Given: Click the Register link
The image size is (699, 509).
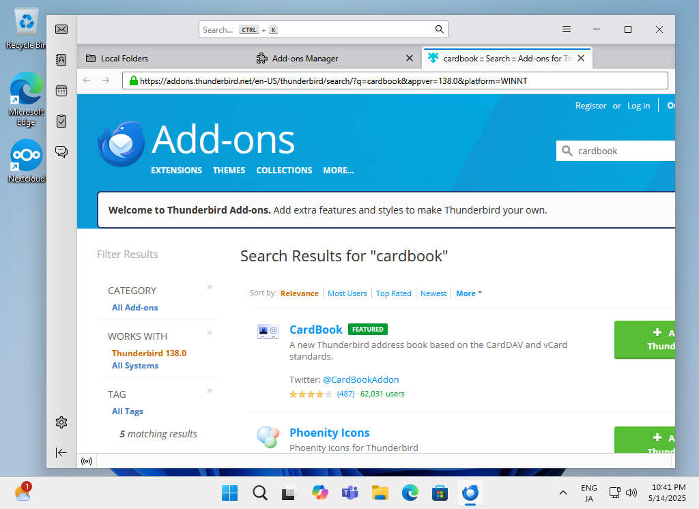Looking at the screenshot, I should (x=590, y=106).
